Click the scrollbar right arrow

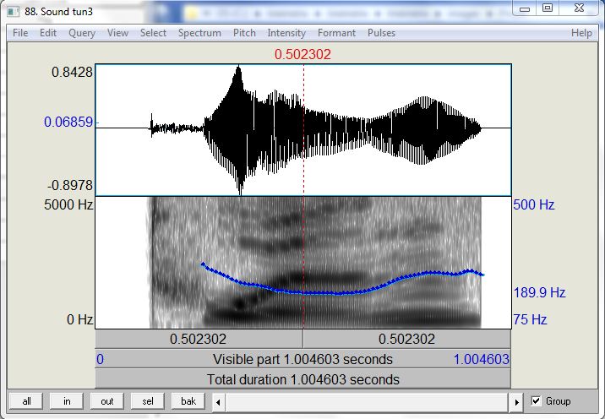pyautogui.click(x=516, y=402)
